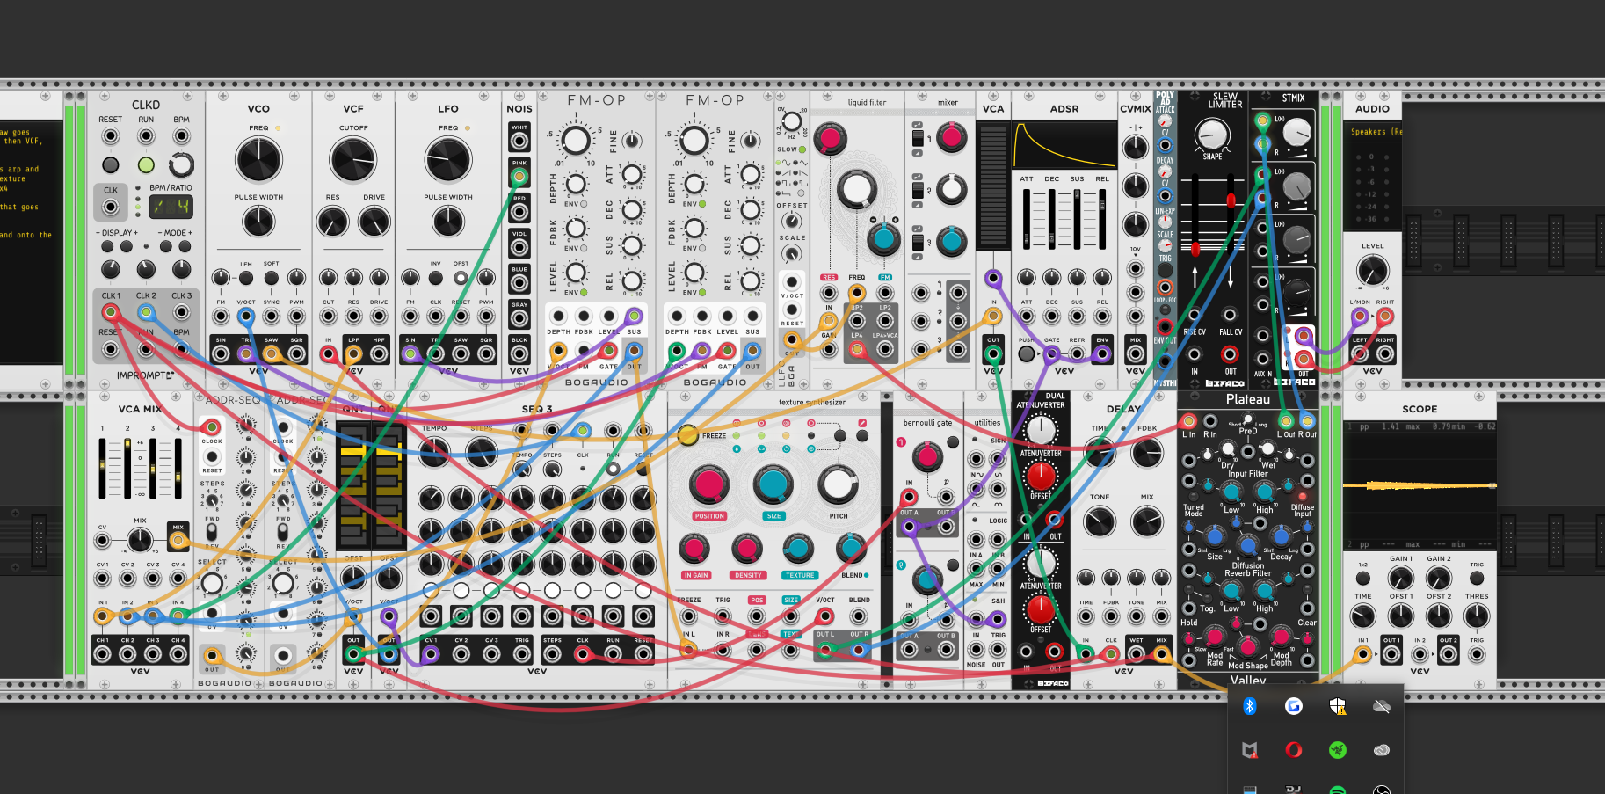Click the VCF CUTOFF knob
Viewport: 1605px width, 794px height.
tap(353, 160)
